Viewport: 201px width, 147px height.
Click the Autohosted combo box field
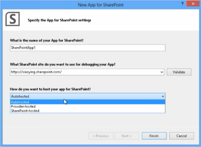click(88, 96)
